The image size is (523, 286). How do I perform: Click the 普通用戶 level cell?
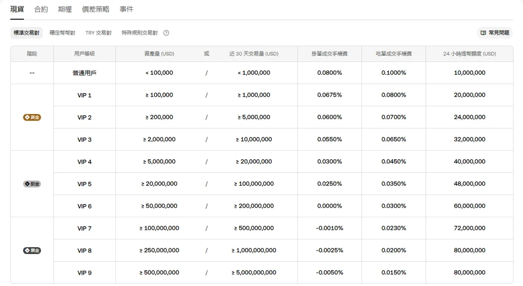pyautogui.click(x=85, y=73)
